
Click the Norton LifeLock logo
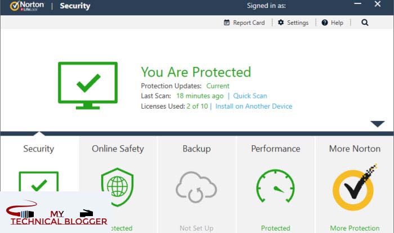[x=27, y=6]
